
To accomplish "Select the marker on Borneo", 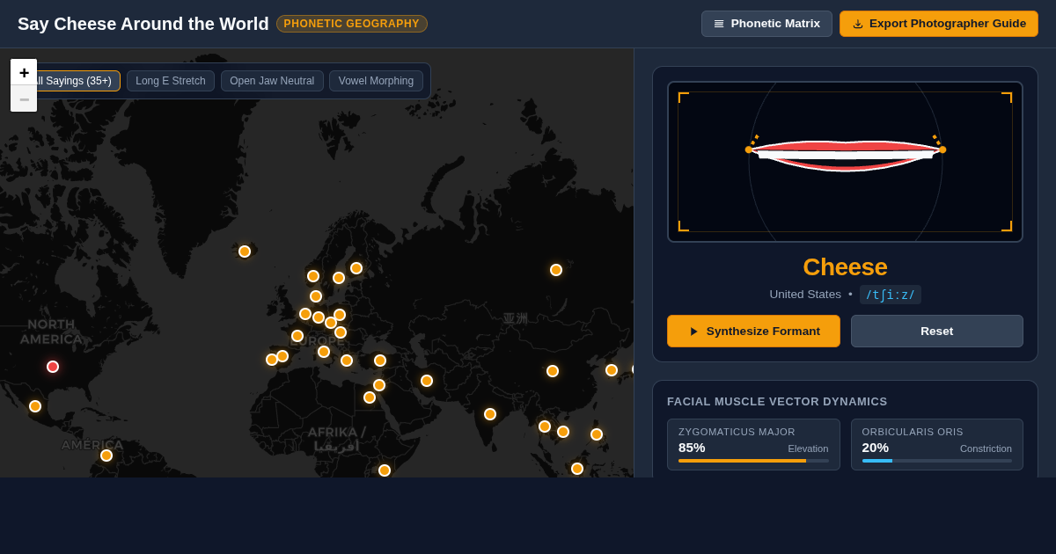I will tap(577, 469).
